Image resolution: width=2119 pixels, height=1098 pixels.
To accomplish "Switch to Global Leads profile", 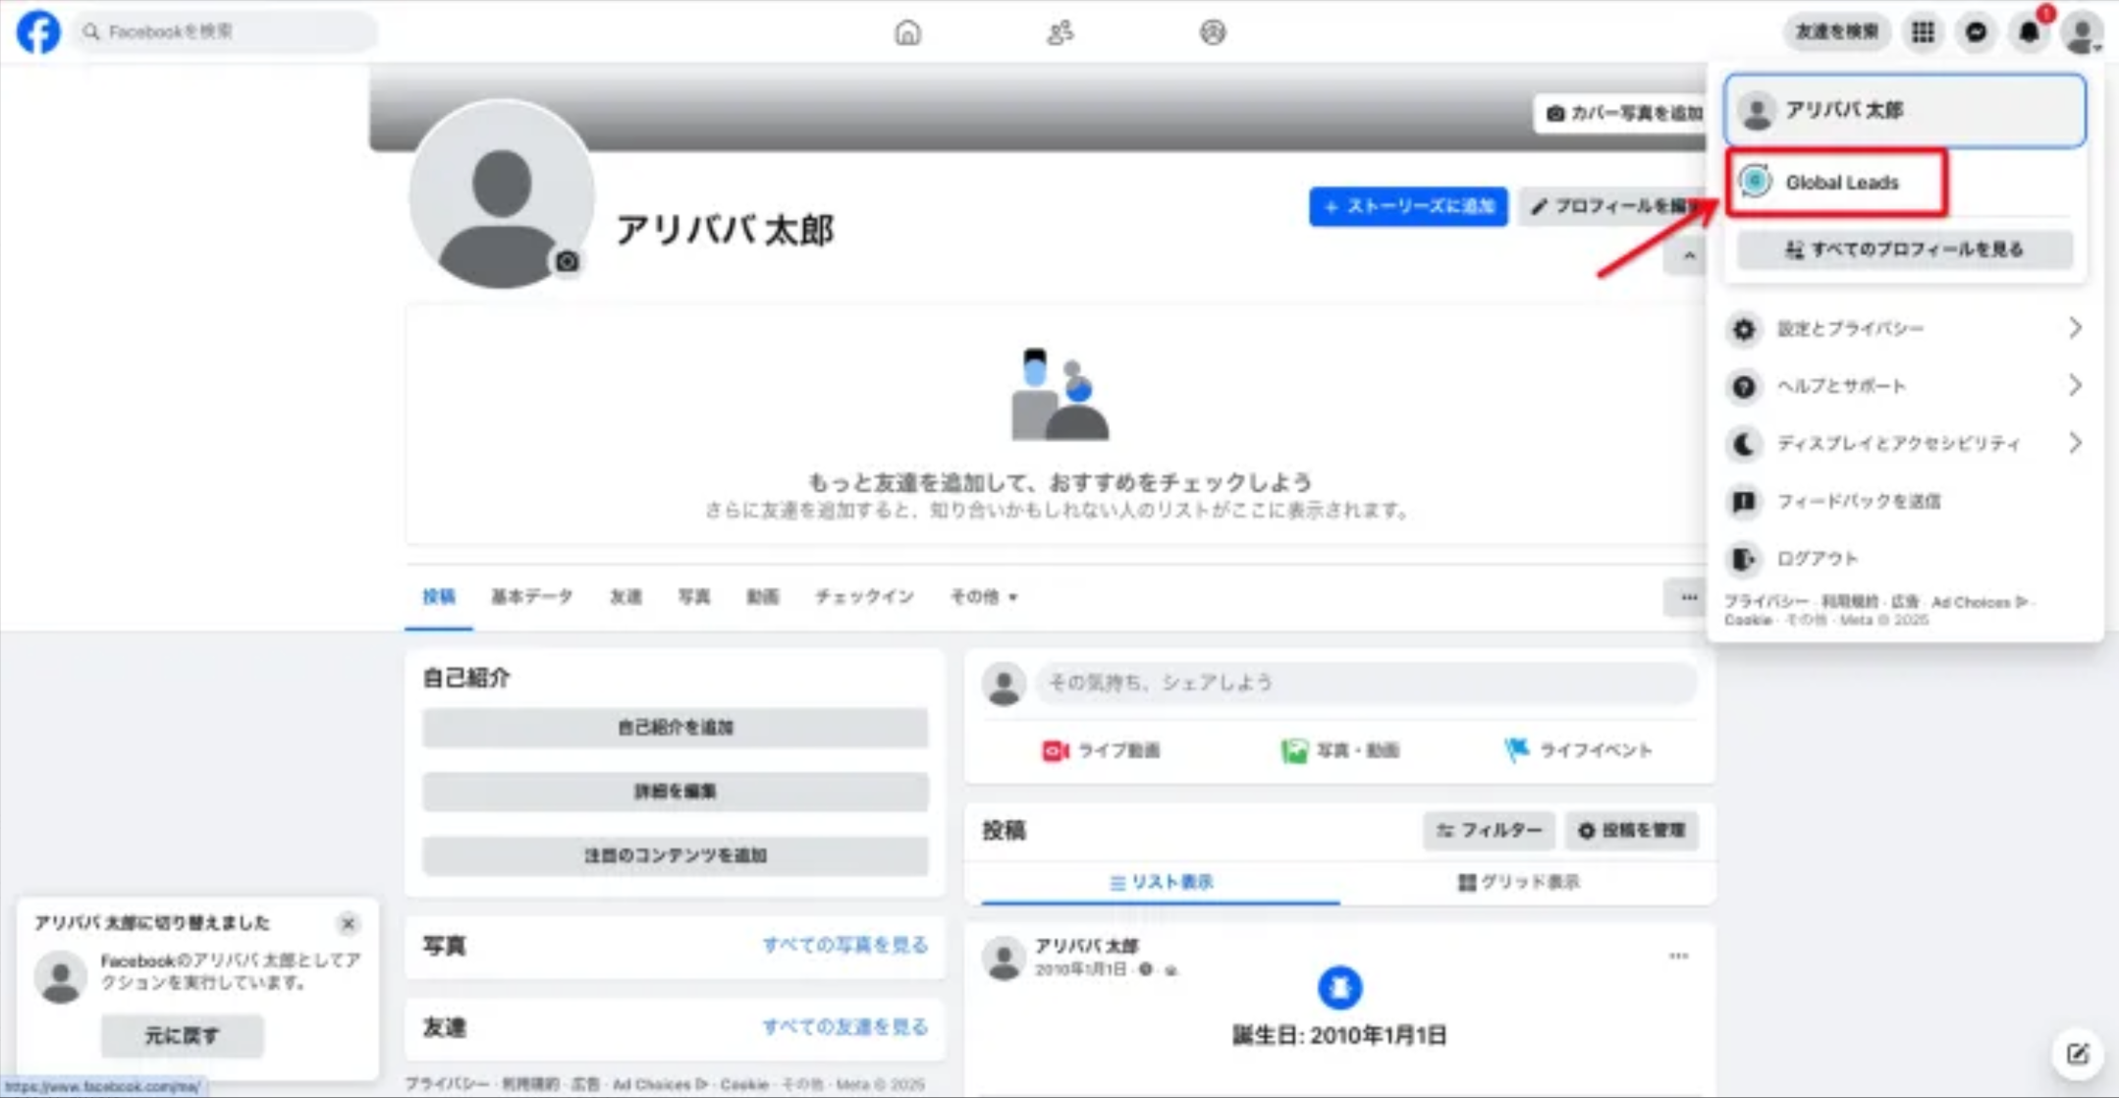I will (1836, 182).
